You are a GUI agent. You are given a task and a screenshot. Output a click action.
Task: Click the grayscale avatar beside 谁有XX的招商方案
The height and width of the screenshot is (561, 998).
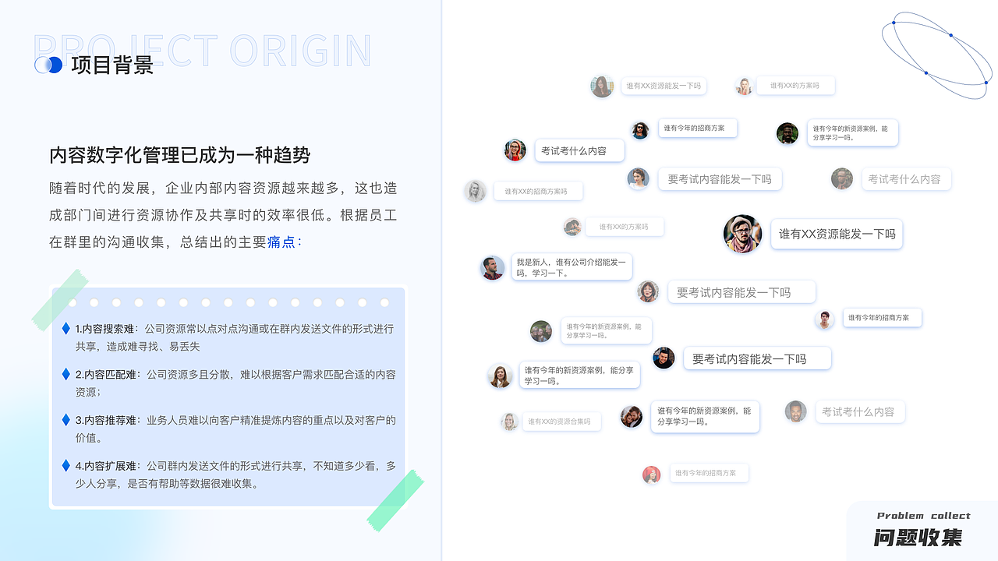tap(475, 191)
